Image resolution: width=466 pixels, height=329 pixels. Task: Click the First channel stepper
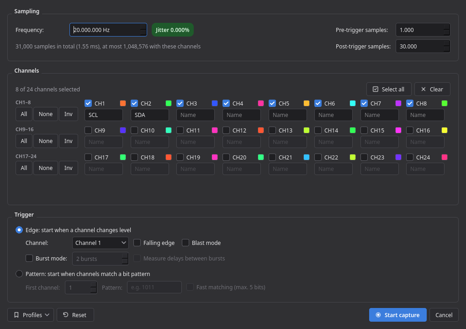click(x=94, y=287)
